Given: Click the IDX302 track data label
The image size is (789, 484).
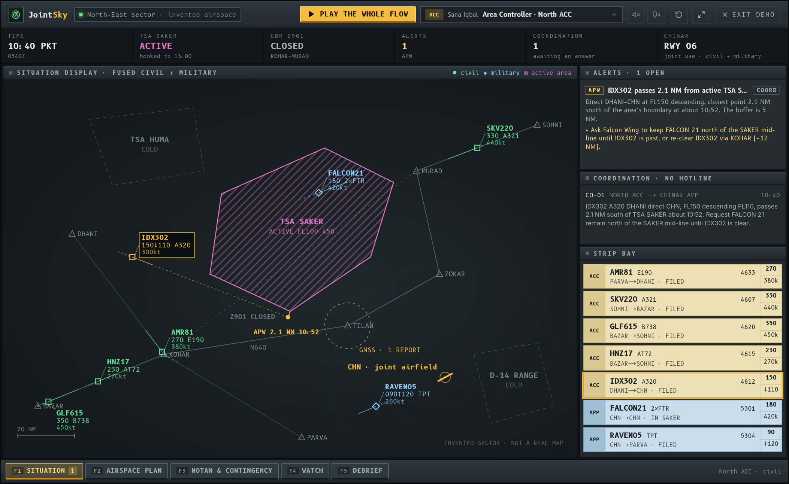Looking at the screenshot, I should 167,245.
